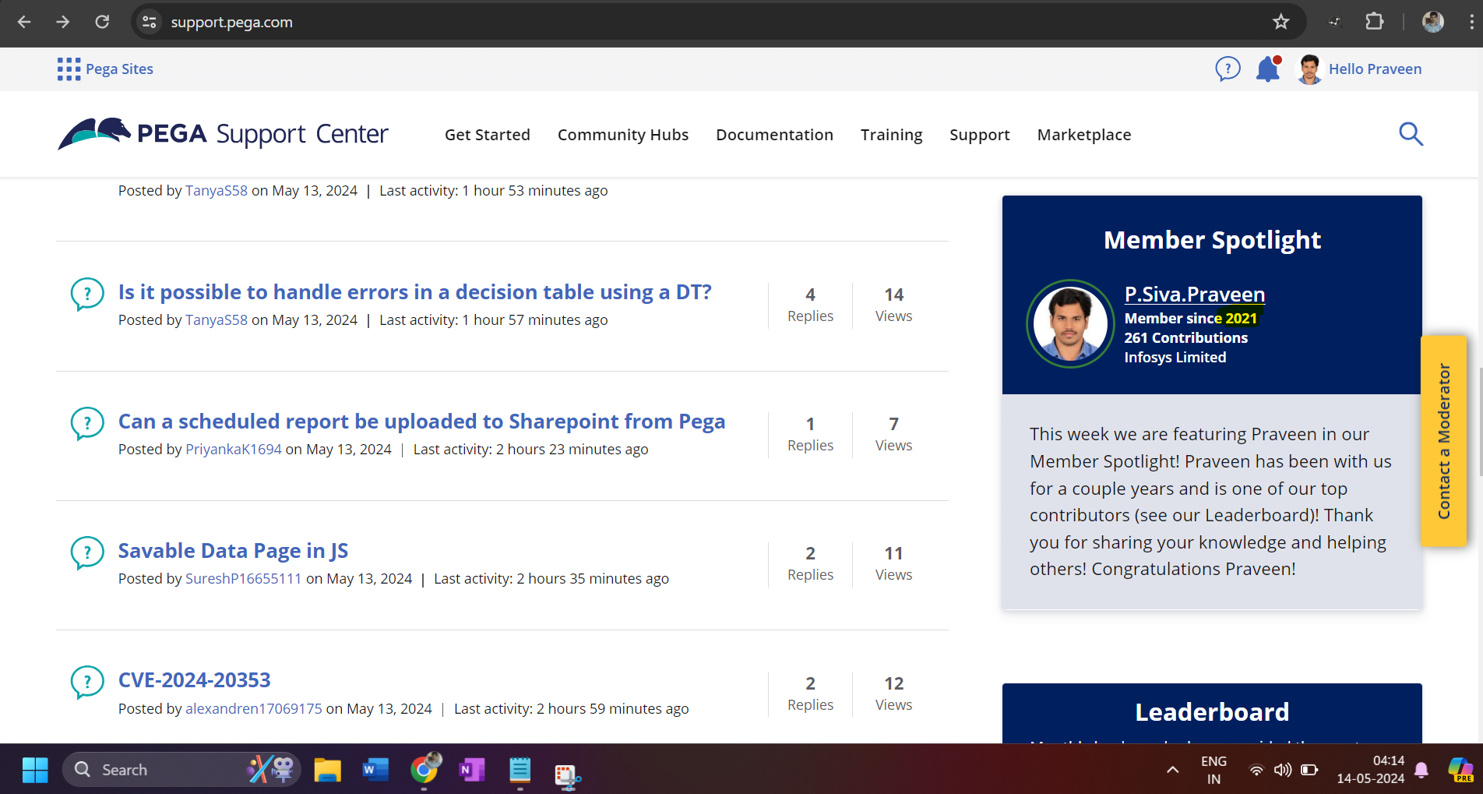The image size is (1483, 794).
Task: Click the Windows taskbar Search box
Action: click(x=181, y=770)
